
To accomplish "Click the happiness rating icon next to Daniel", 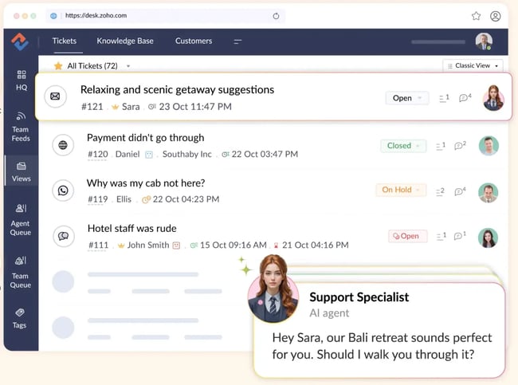I will (149, 155).
